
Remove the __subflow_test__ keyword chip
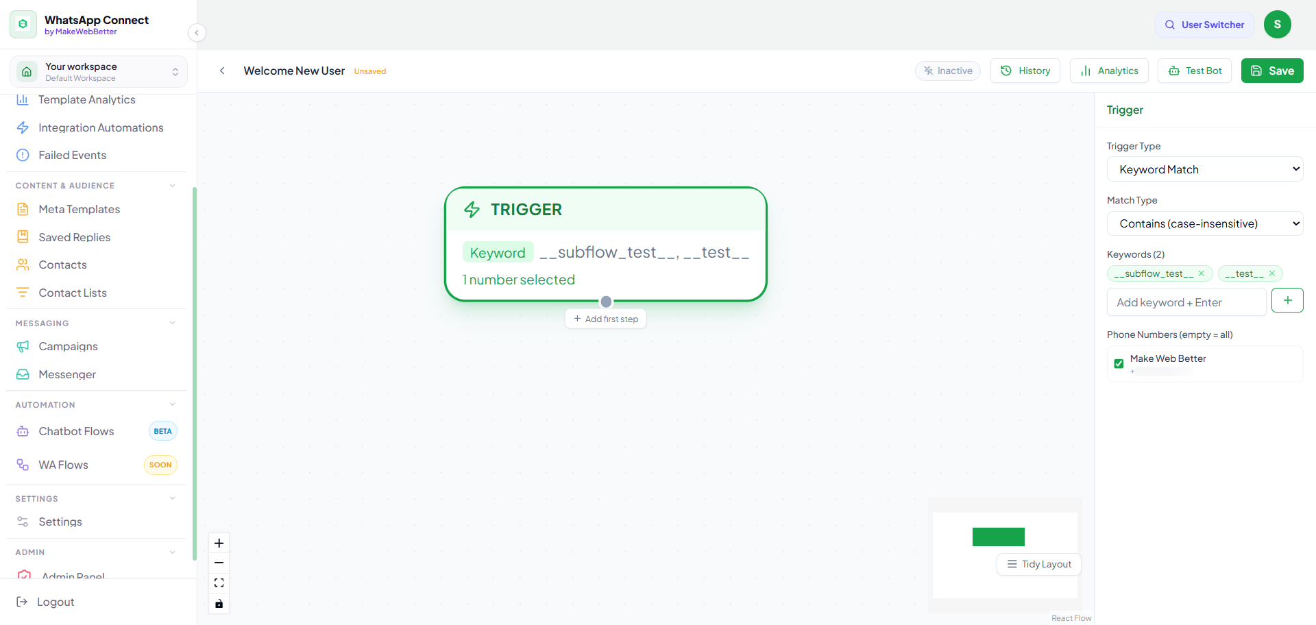[1202, 273]
